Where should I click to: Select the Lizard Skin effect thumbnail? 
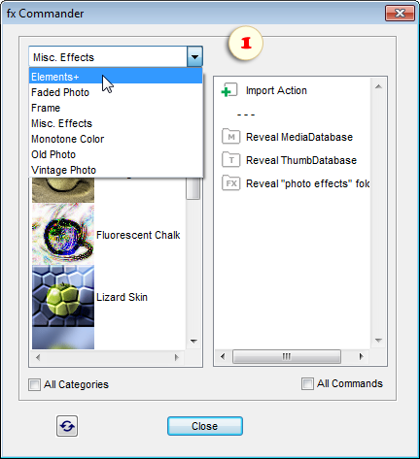click(63, 296)
